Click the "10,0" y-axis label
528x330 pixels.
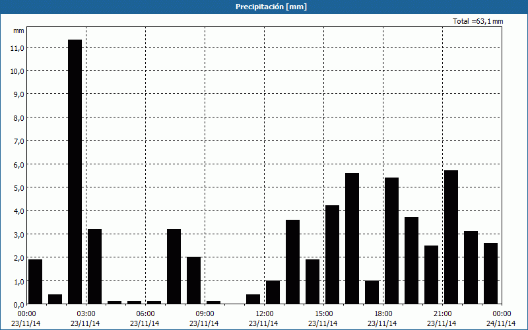pyautogui.click(x=17, y=71)
